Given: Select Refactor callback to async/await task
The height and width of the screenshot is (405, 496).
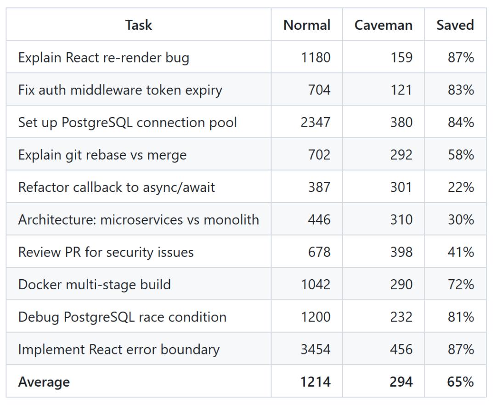Looking at the screenshot, I should (x=117, y=187).
